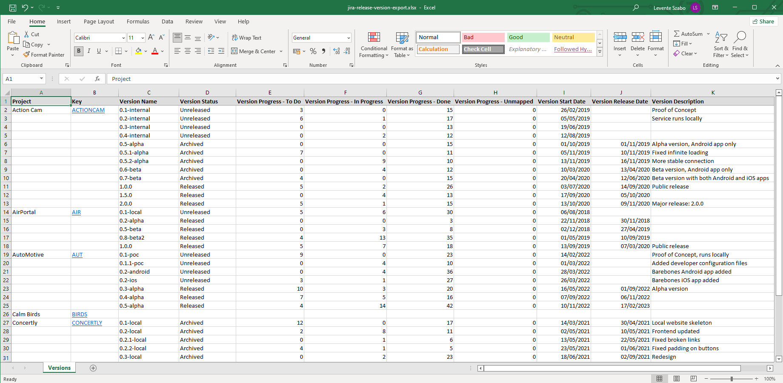783x383 pixels.
Task: Toggle Bold formatting
Action: [79, 51]
